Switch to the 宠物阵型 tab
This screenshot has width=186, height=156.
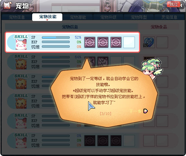click(139, 17)
